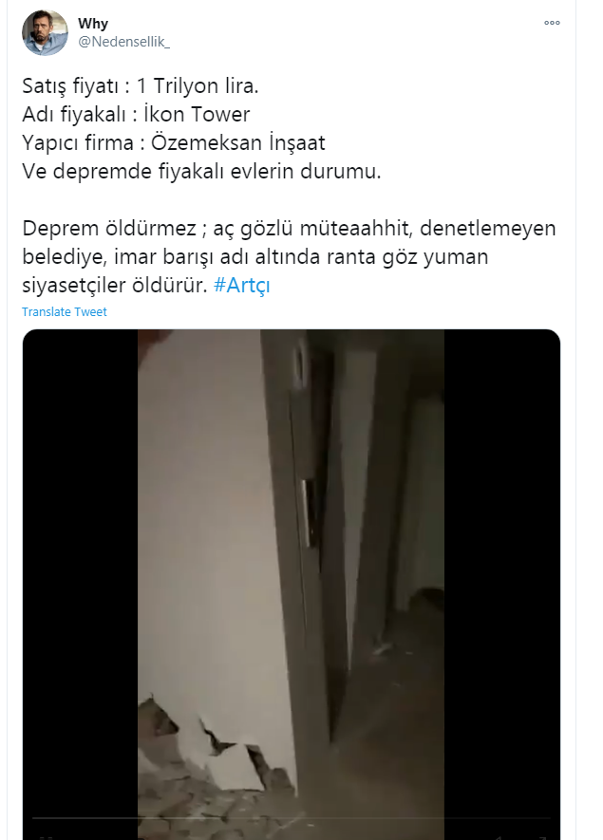Click the broken plaster area in the video
The height and width of the screenshot is (840, 603).
tap(215, 750)
